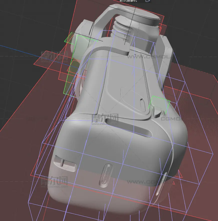The height and width of the screenshot is (221, 218).
Task: Click the long horizontal slot on the body top
Action: pyautogui.click(x=128, y=128)
